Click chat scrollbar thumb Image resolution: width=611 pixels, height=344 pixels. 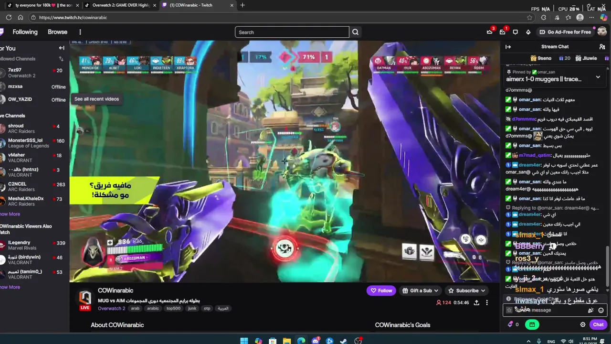click(x=608, y=265)
